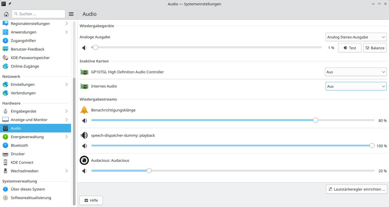Click the Drucker printer icon
This screenshot has height=207, width=389.
click(5, 154)
